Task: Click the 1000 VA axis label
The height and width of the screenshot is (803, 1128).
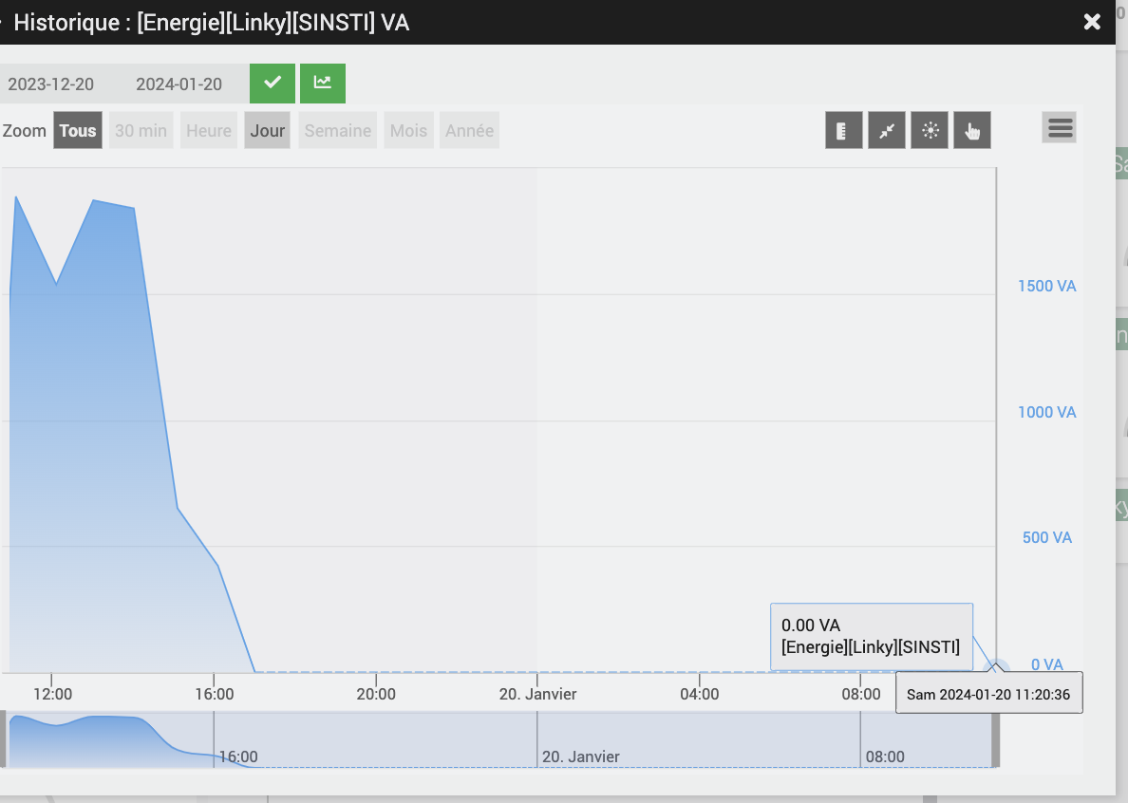Action: [1046, 412]
